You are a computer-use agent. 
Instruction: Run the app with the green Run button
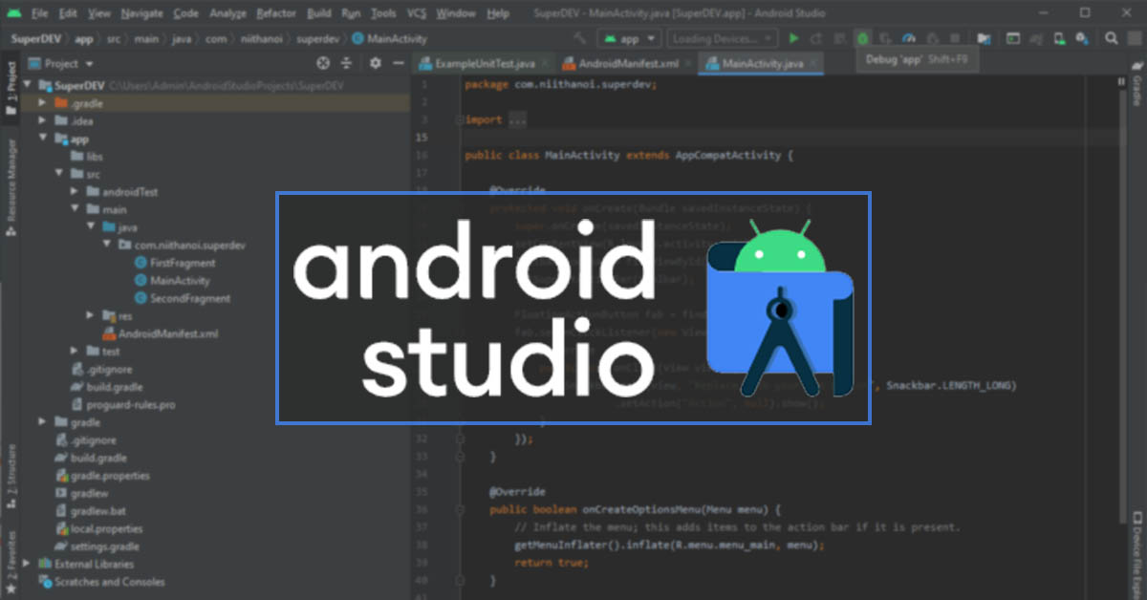[x=794, y=38]
